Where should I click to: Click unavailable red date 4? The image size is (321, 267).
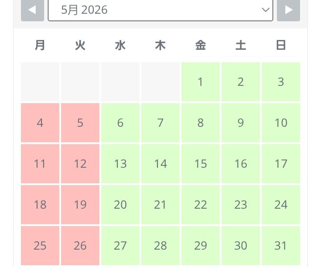tap(40, 123)
